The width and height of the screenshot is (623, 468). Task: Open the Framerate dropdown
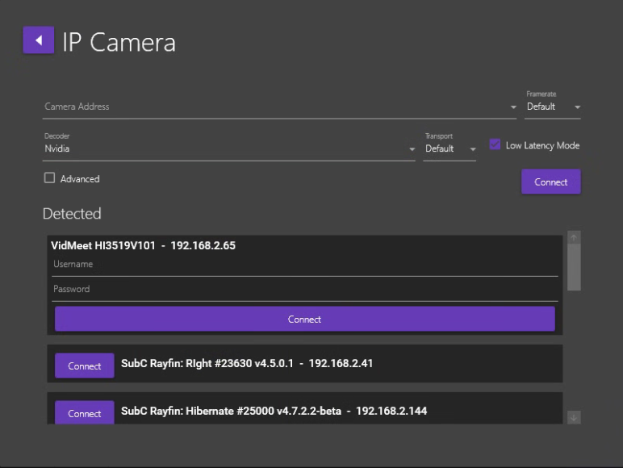pos(553,107)
